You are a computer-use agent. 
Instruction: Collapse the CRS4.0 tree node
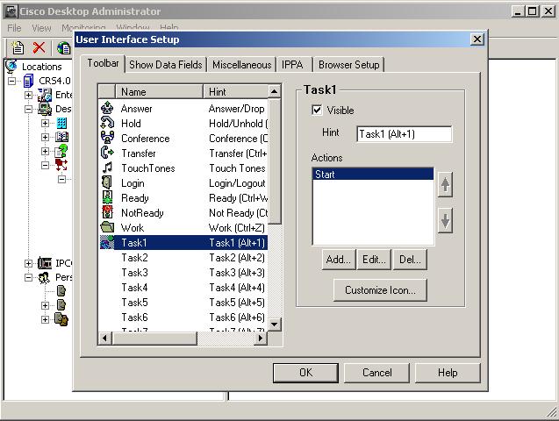(11, 81)
